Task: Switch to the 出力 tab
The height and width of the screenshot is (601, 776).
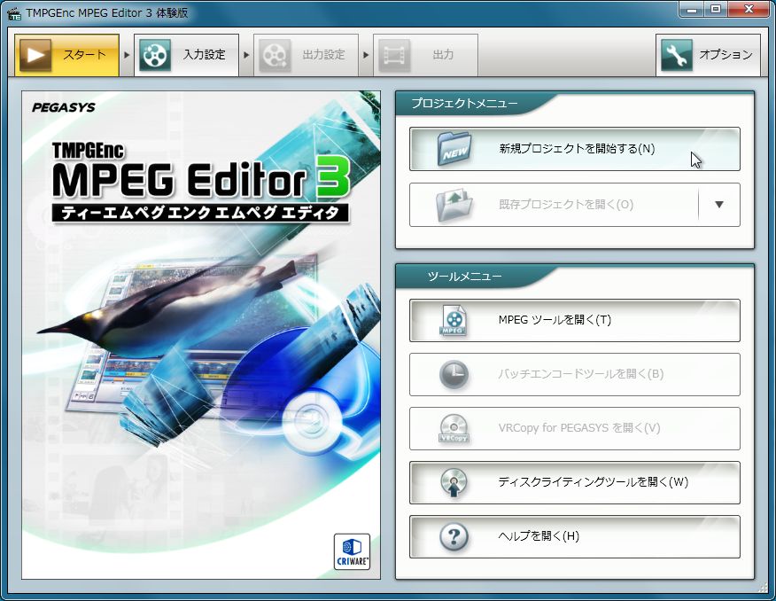Action: click(425, 55)
